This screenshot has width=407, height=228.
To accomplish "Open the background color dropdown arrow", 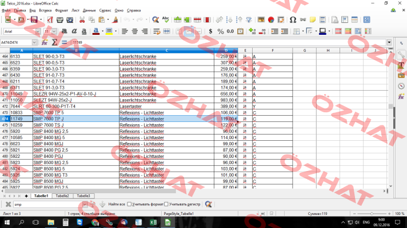I will pos(115,31).
